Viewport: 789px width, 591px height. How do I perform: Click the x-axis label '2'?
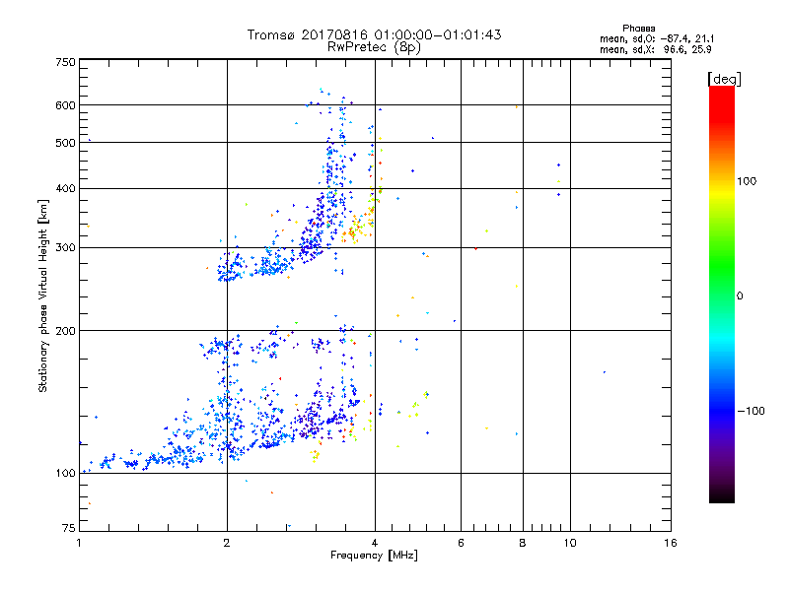pyautogui.click(x=227, y=543)
